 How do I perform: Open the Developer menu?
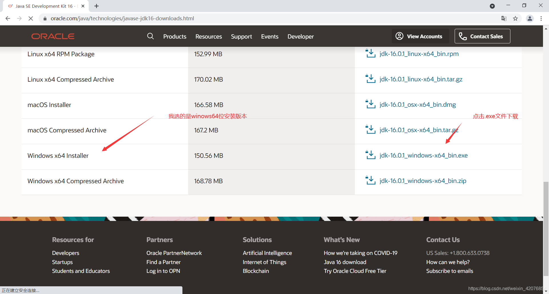tap(301, 37)
